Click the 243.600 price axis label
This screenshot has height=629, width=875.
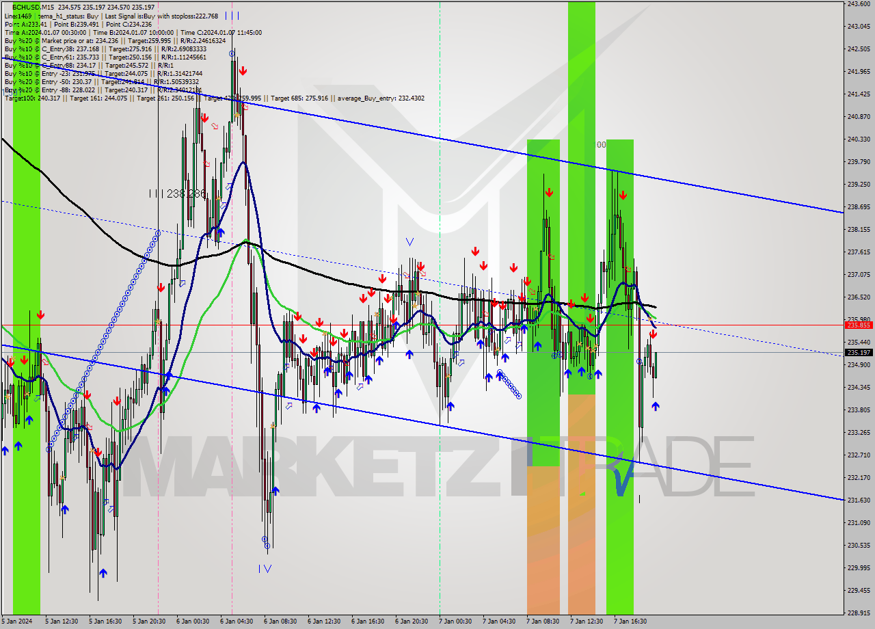coord(859,4)
